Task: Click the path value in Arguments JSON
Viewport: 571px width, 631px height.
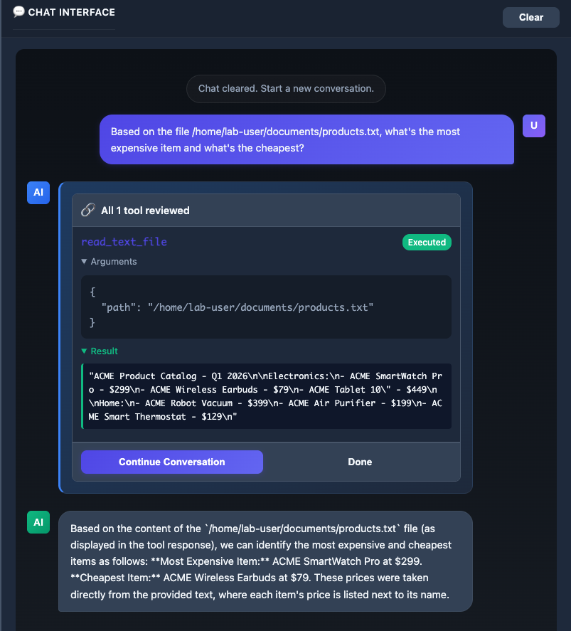Action: (x=259, y=307)
